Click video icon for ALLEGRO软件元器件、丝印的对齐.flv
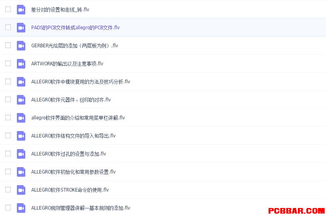 21,100
